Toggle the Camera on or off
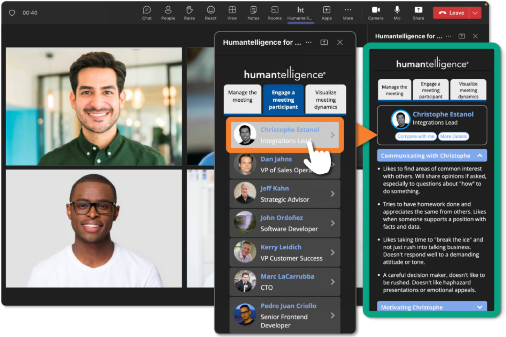Image resolution: width=506 pixels, height=337 pixels. click(376, 13)
